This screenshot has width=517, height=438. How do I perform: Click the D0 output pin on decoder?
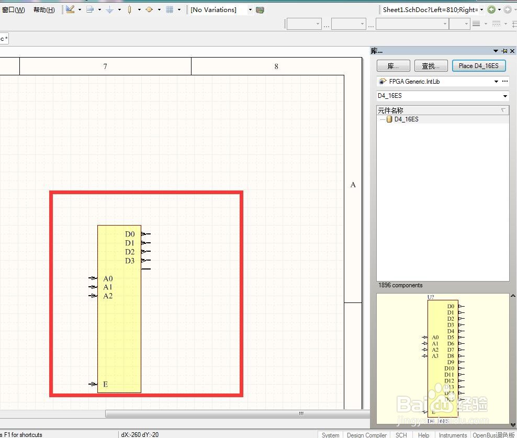tap(146, 234)
